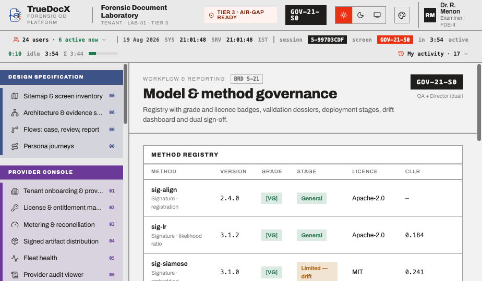Switch to light theme sun icon
482x281 pixels.
(x=344, y=15)
